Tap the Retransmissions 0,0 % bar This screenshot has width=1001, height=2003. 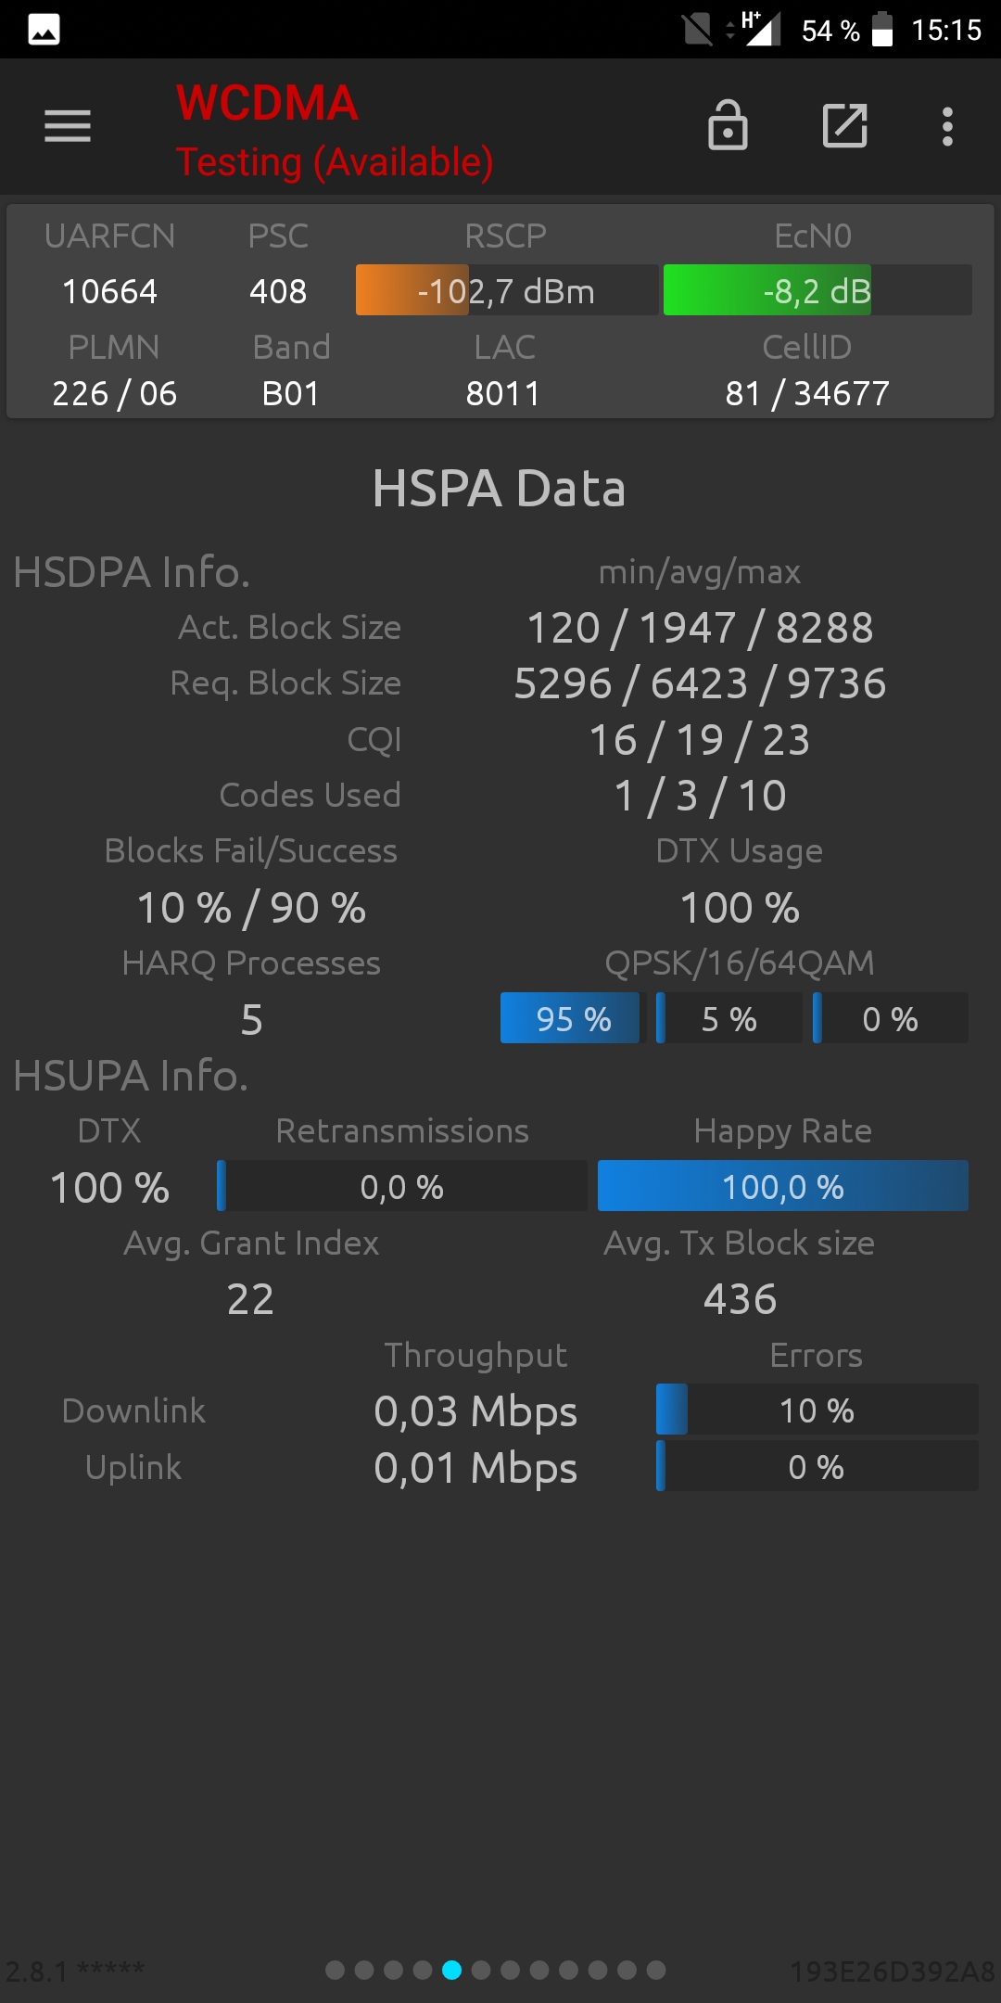click(402, 1186)
